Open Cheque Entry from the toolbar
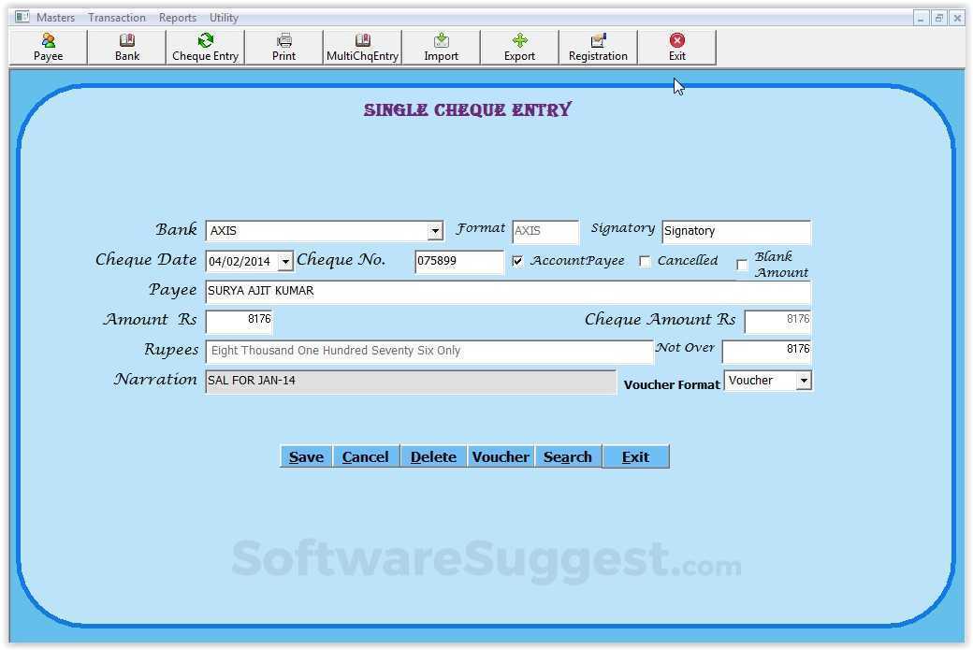The image size is (973, 650). 205,47
